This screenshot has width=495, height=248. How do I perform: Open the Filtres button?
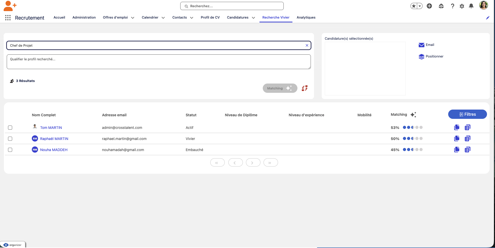tap(467, 114)
